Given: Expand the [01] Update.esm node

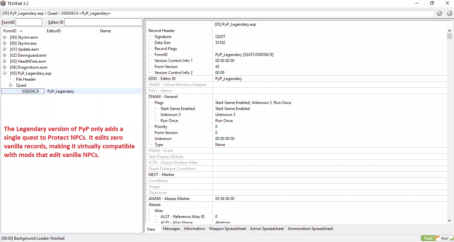Looking at the screenshot, I should [x=5, y=49].
